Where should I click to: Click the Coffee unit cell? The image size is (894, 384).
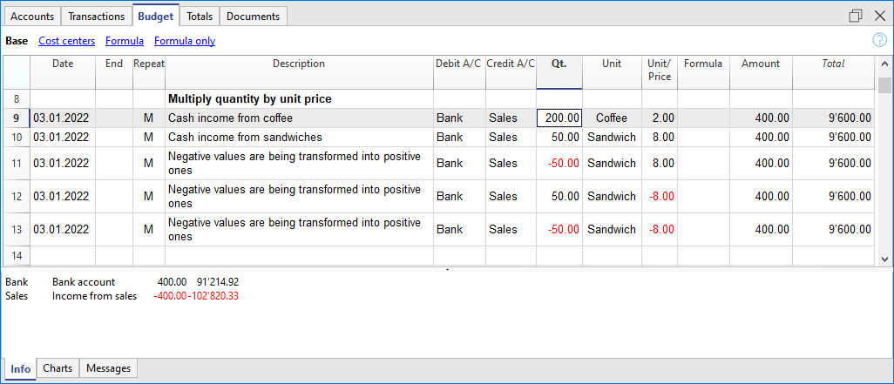612,118
